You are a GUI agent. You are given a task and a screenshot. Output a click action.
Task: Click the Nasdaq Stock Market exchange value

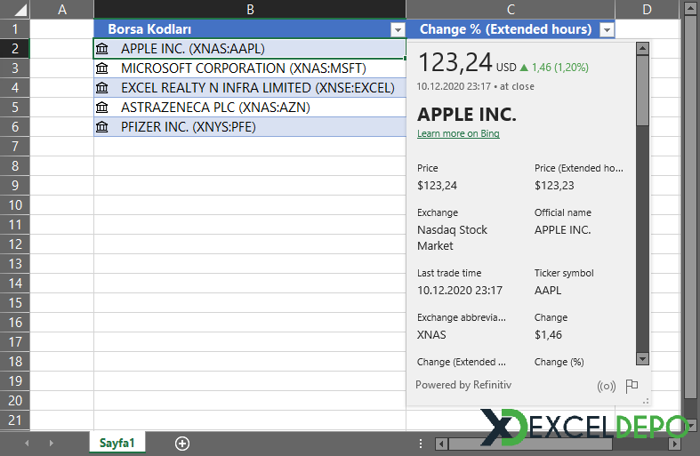coord(452,238)
